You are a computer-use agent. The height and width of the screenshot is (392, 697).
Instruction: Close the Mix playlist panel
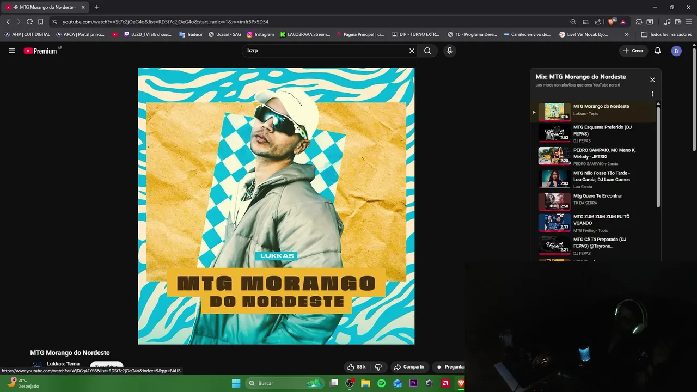[652, 79]
